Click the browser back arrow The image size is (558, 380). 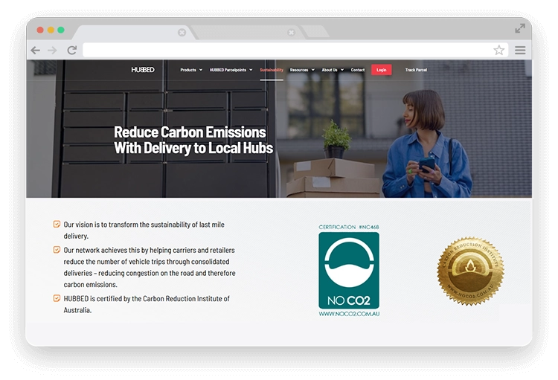(x=35, y=50)
